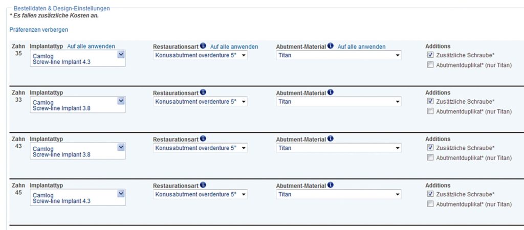Apply Implantattyp to all via Auf alle anwenden
This screenshot has width=524, height=230.
tap(91, 46)
